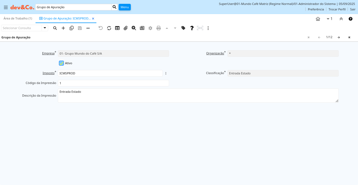This screenshot has width=358, height=185.
Task: Delete record using the minus icon
Action: (88, 28)
